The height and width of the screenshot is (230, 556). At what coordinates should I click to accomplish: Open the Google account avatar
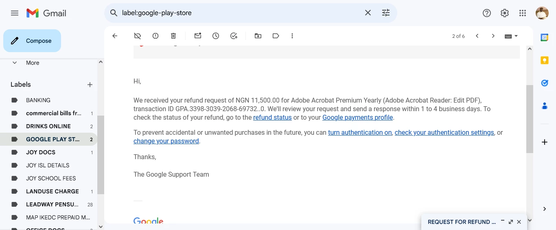pos(542,13)
